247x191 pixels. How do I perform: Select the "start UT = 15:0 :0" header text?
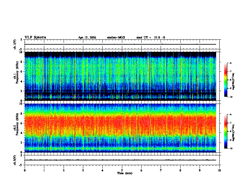151,37
